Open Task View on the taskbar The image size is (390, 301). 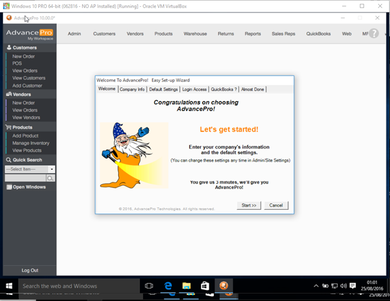coord(149,286)
